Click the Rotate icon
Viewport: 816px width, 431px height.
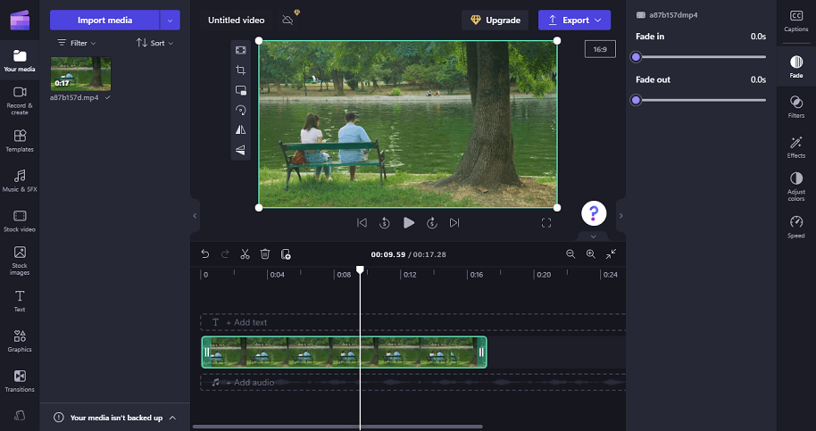(x=240, y=111)
